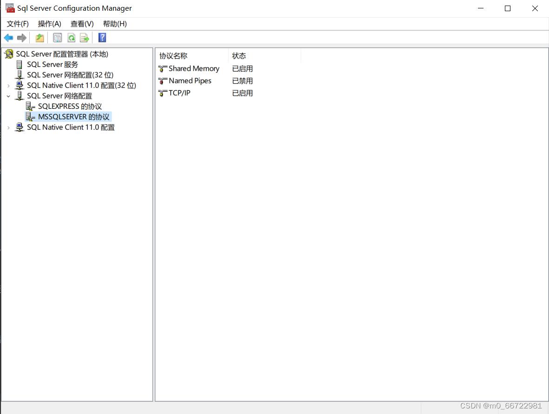Viewport: 549px width, 414px height.
Task: Open the 操作(A) menu
Action: coord(49,24)
